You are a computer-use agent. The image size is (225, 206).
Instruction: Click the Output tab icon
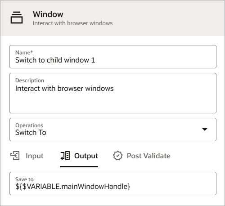pos(65,156)
